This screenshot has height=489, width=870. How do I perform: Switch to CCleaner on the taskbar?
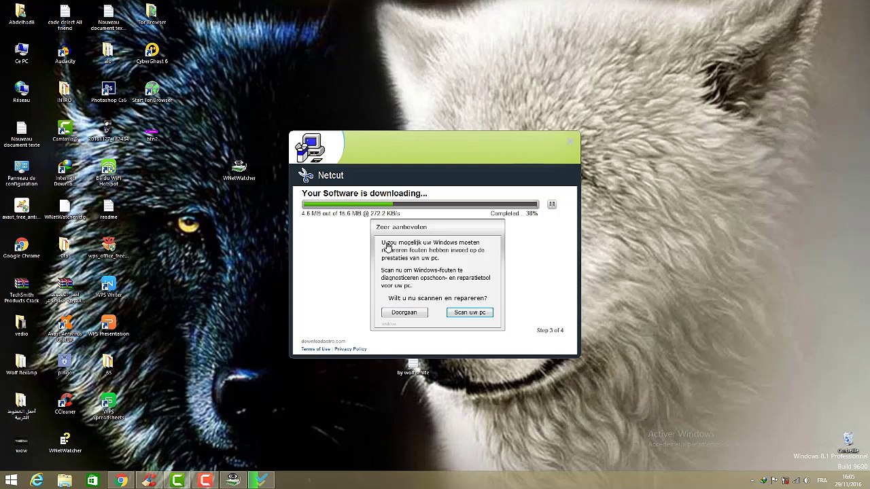pos(148,481)
